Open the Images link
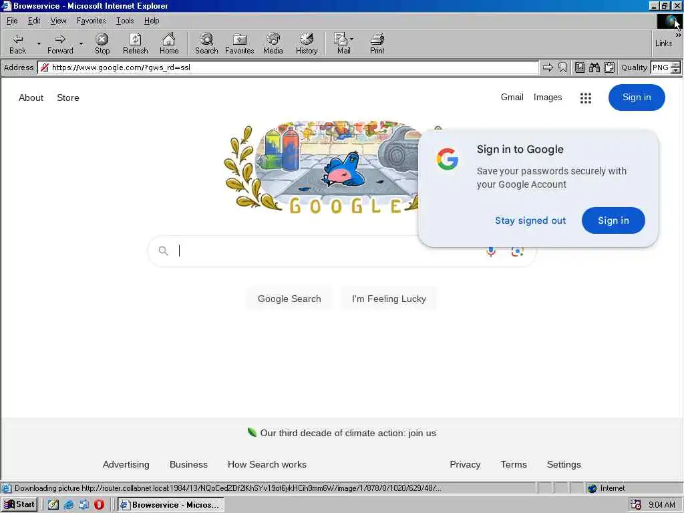 pos(548,98)
